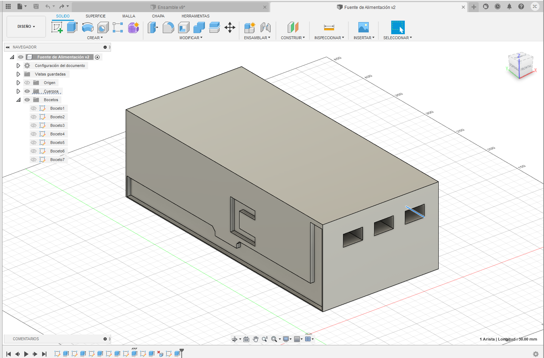Select the Orbit tool in navigation bar
The width and height of the screenshot is (544, 358).
pos(235,339)
